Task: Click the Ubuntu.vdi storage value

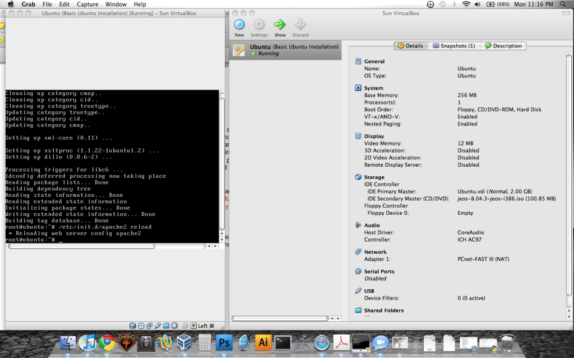Action: [494, 191]
